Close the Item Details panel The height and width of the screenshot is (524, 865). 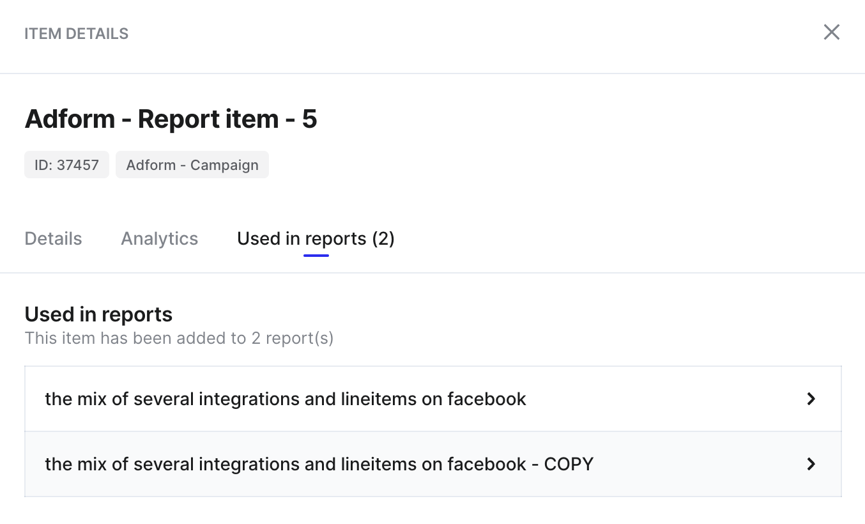[x=831, y=32]
